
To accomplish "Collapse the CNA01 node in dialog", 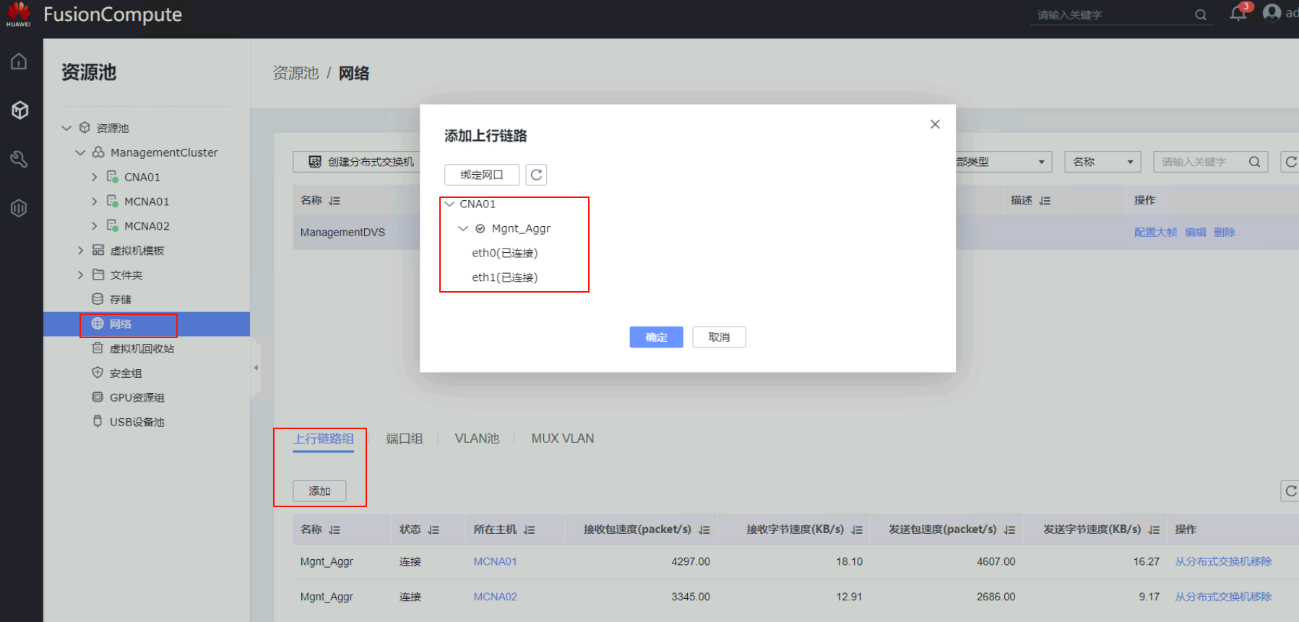I will click(x=450, y=204).
